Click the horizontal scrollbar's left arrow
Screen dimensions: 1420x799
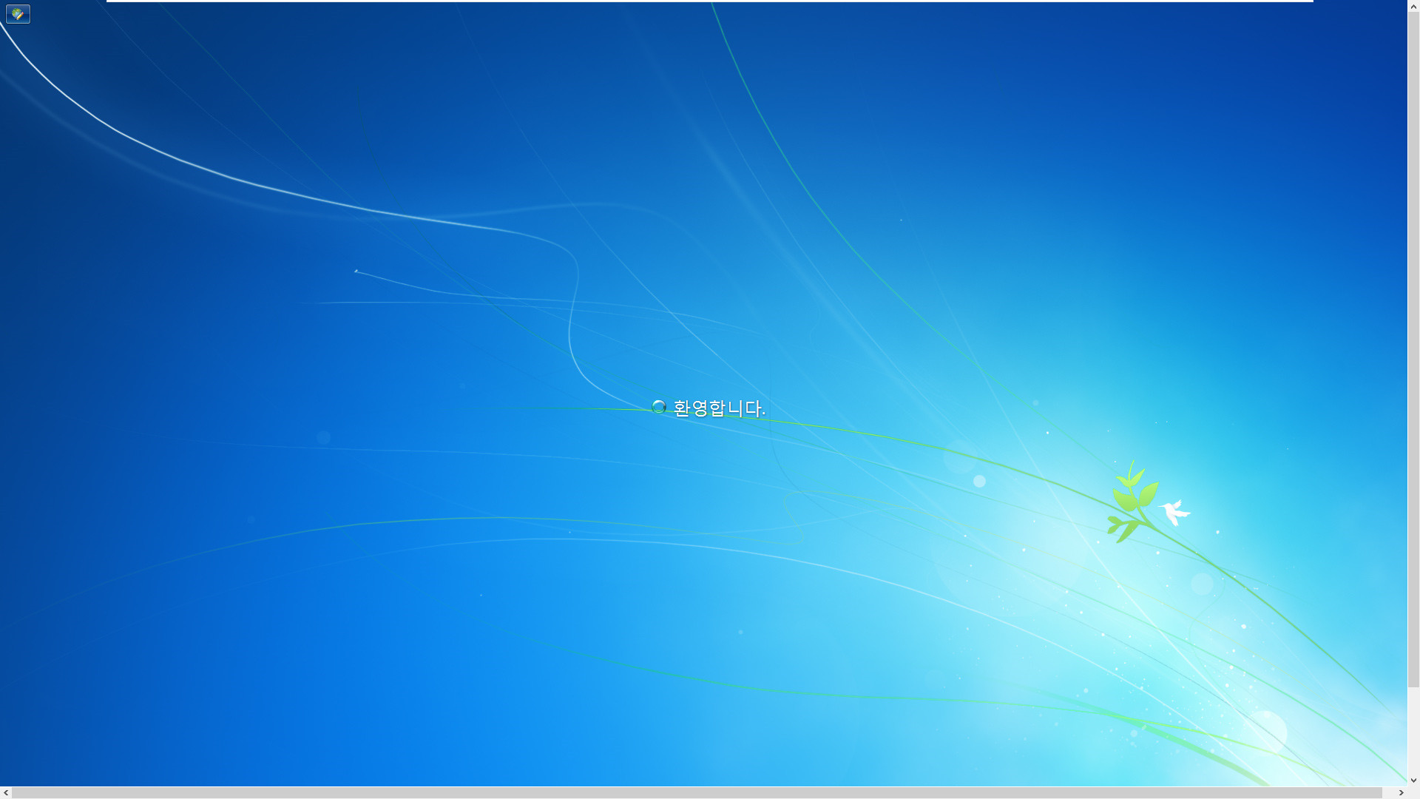(x=6, y=792)
